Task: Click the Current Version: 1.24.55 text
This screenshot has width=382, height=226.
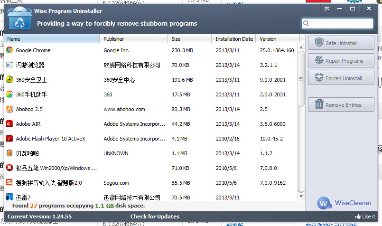Action: coord(39,217)
